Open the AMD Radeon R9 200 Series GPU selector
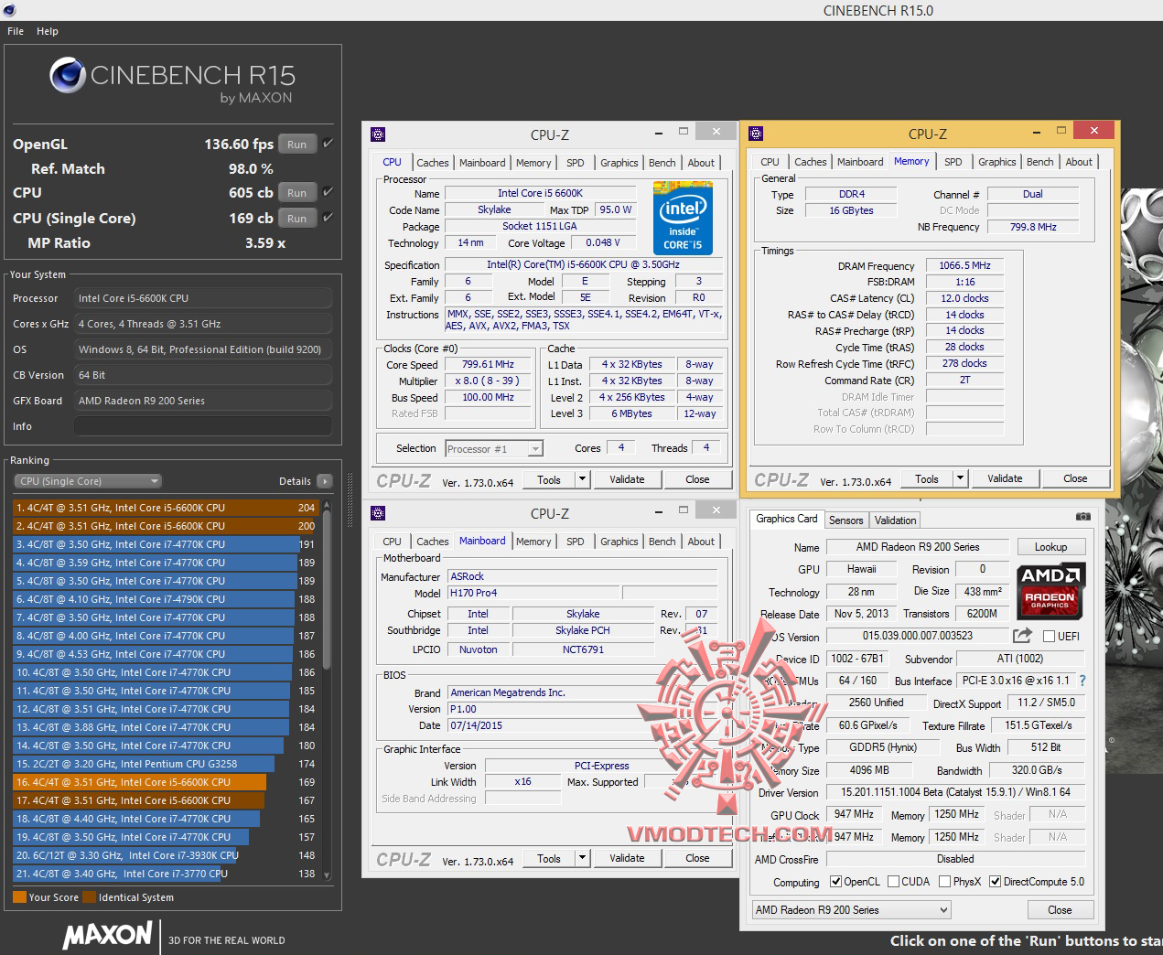Screen dimensions: 1163x955 (851, 910)
